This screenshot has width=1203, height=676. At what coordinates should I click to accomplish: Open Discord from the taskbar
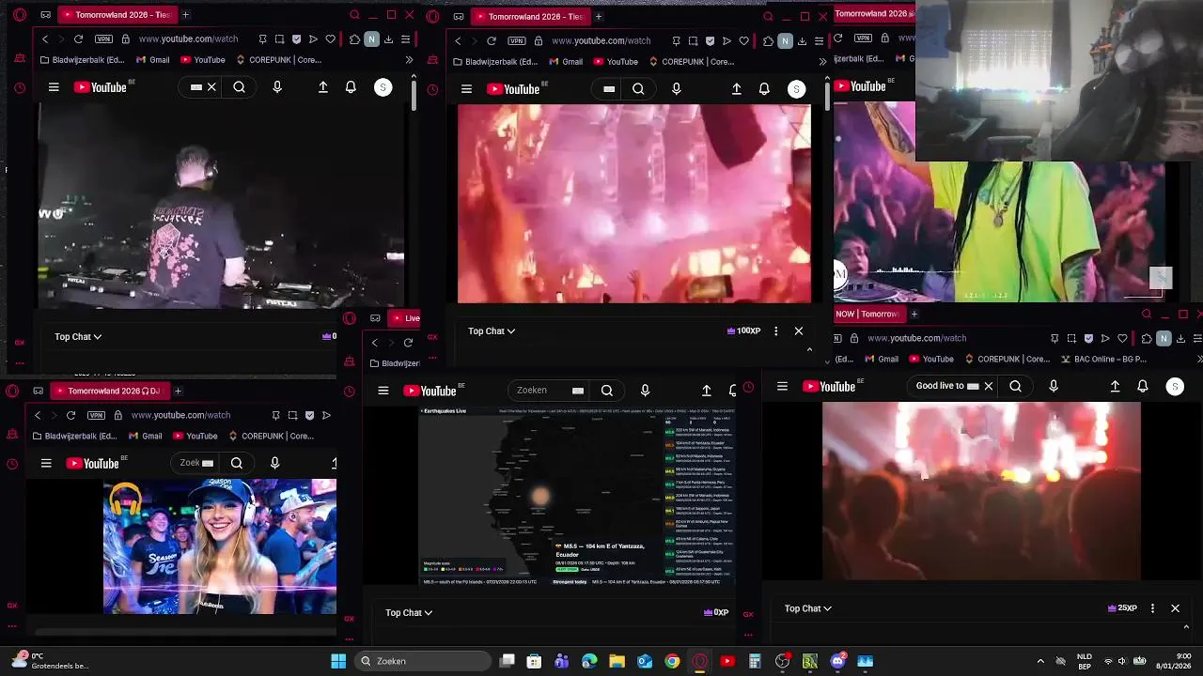(837, 661)
